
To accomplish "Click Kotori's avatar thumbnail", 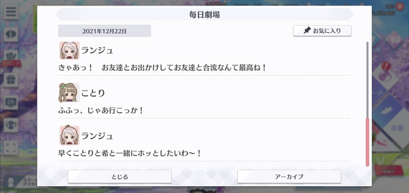I will tap(69, 93).
